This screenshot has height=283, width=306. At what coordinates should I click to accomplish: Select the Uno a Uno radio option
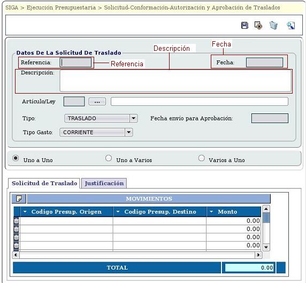[x=16, y=158]
